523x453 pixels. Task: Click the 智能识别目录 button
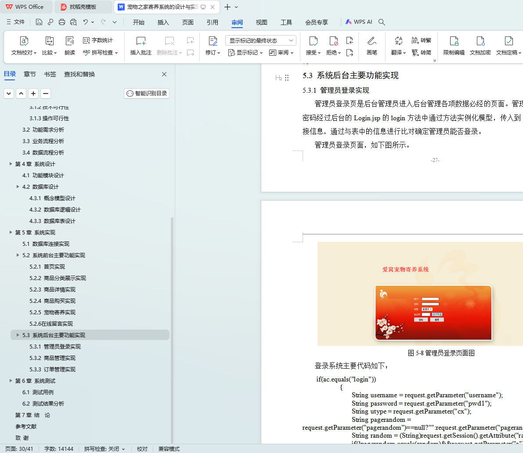(147, 93)
